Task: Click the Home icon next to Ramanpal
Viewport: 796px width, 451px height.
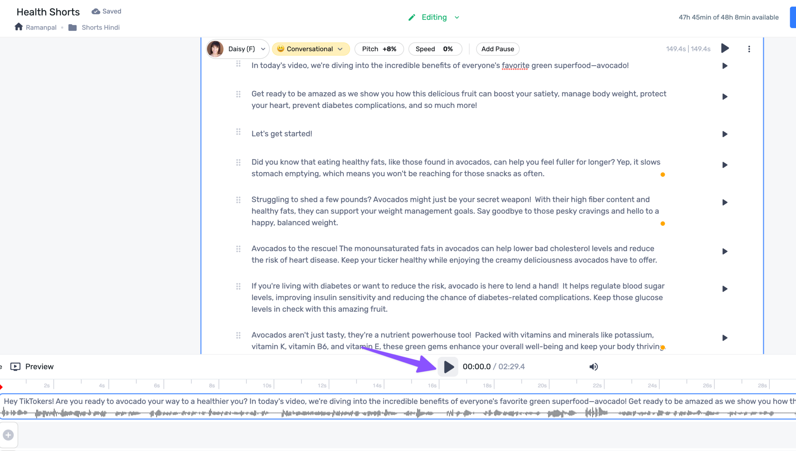Action: 19,27
